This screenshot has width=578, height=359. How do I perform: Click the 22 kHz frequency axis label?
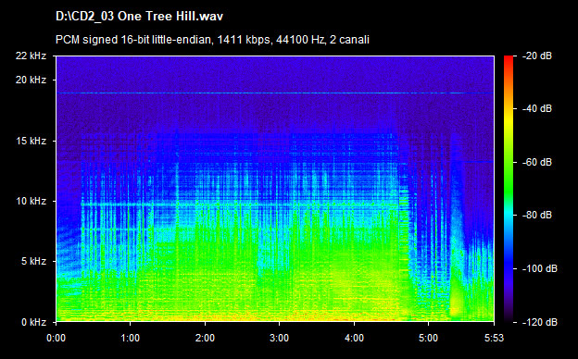pos(31,56)
